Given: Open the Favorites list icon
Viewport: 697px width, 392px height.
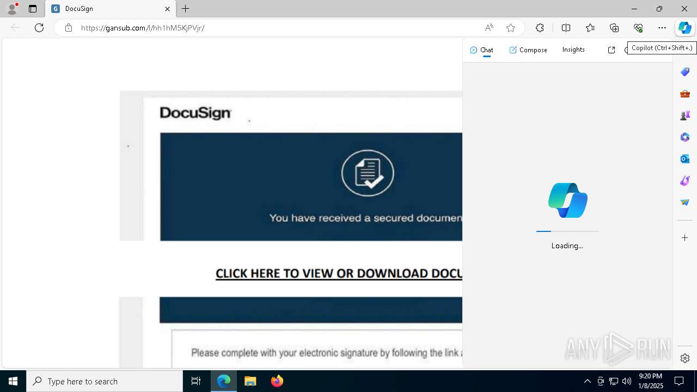Looking at the screenshot, I should coord(590,28).
